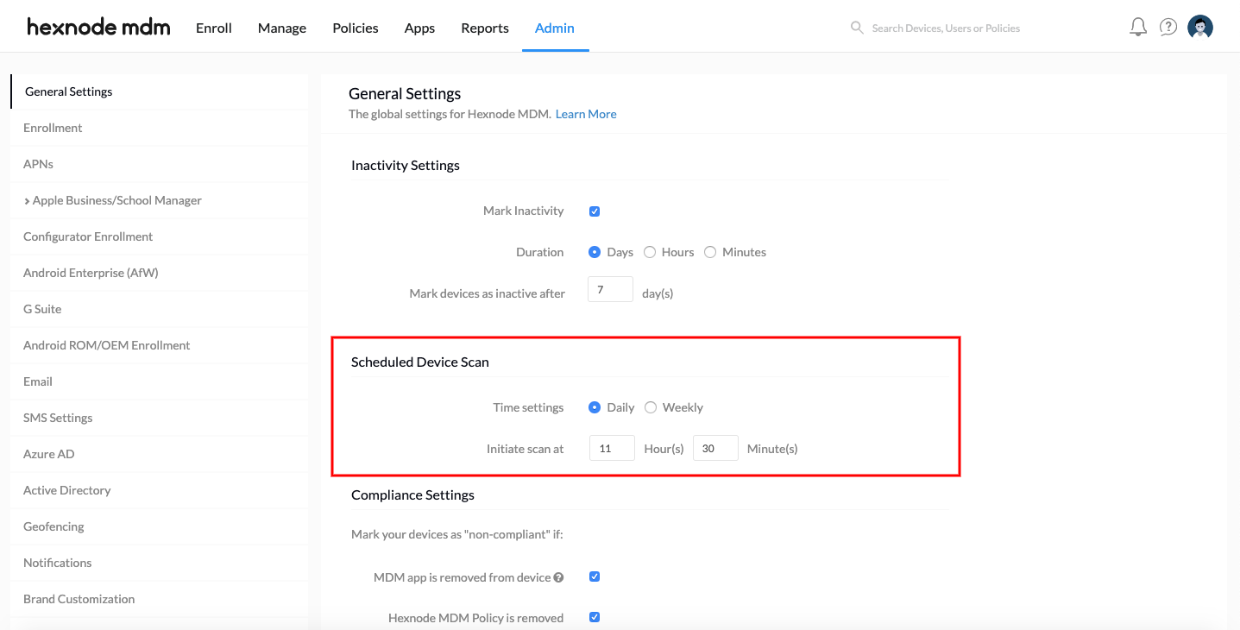Click the Compliance Settings heading
Viewport: 1240px width, 630px height.
click(412, 495)
